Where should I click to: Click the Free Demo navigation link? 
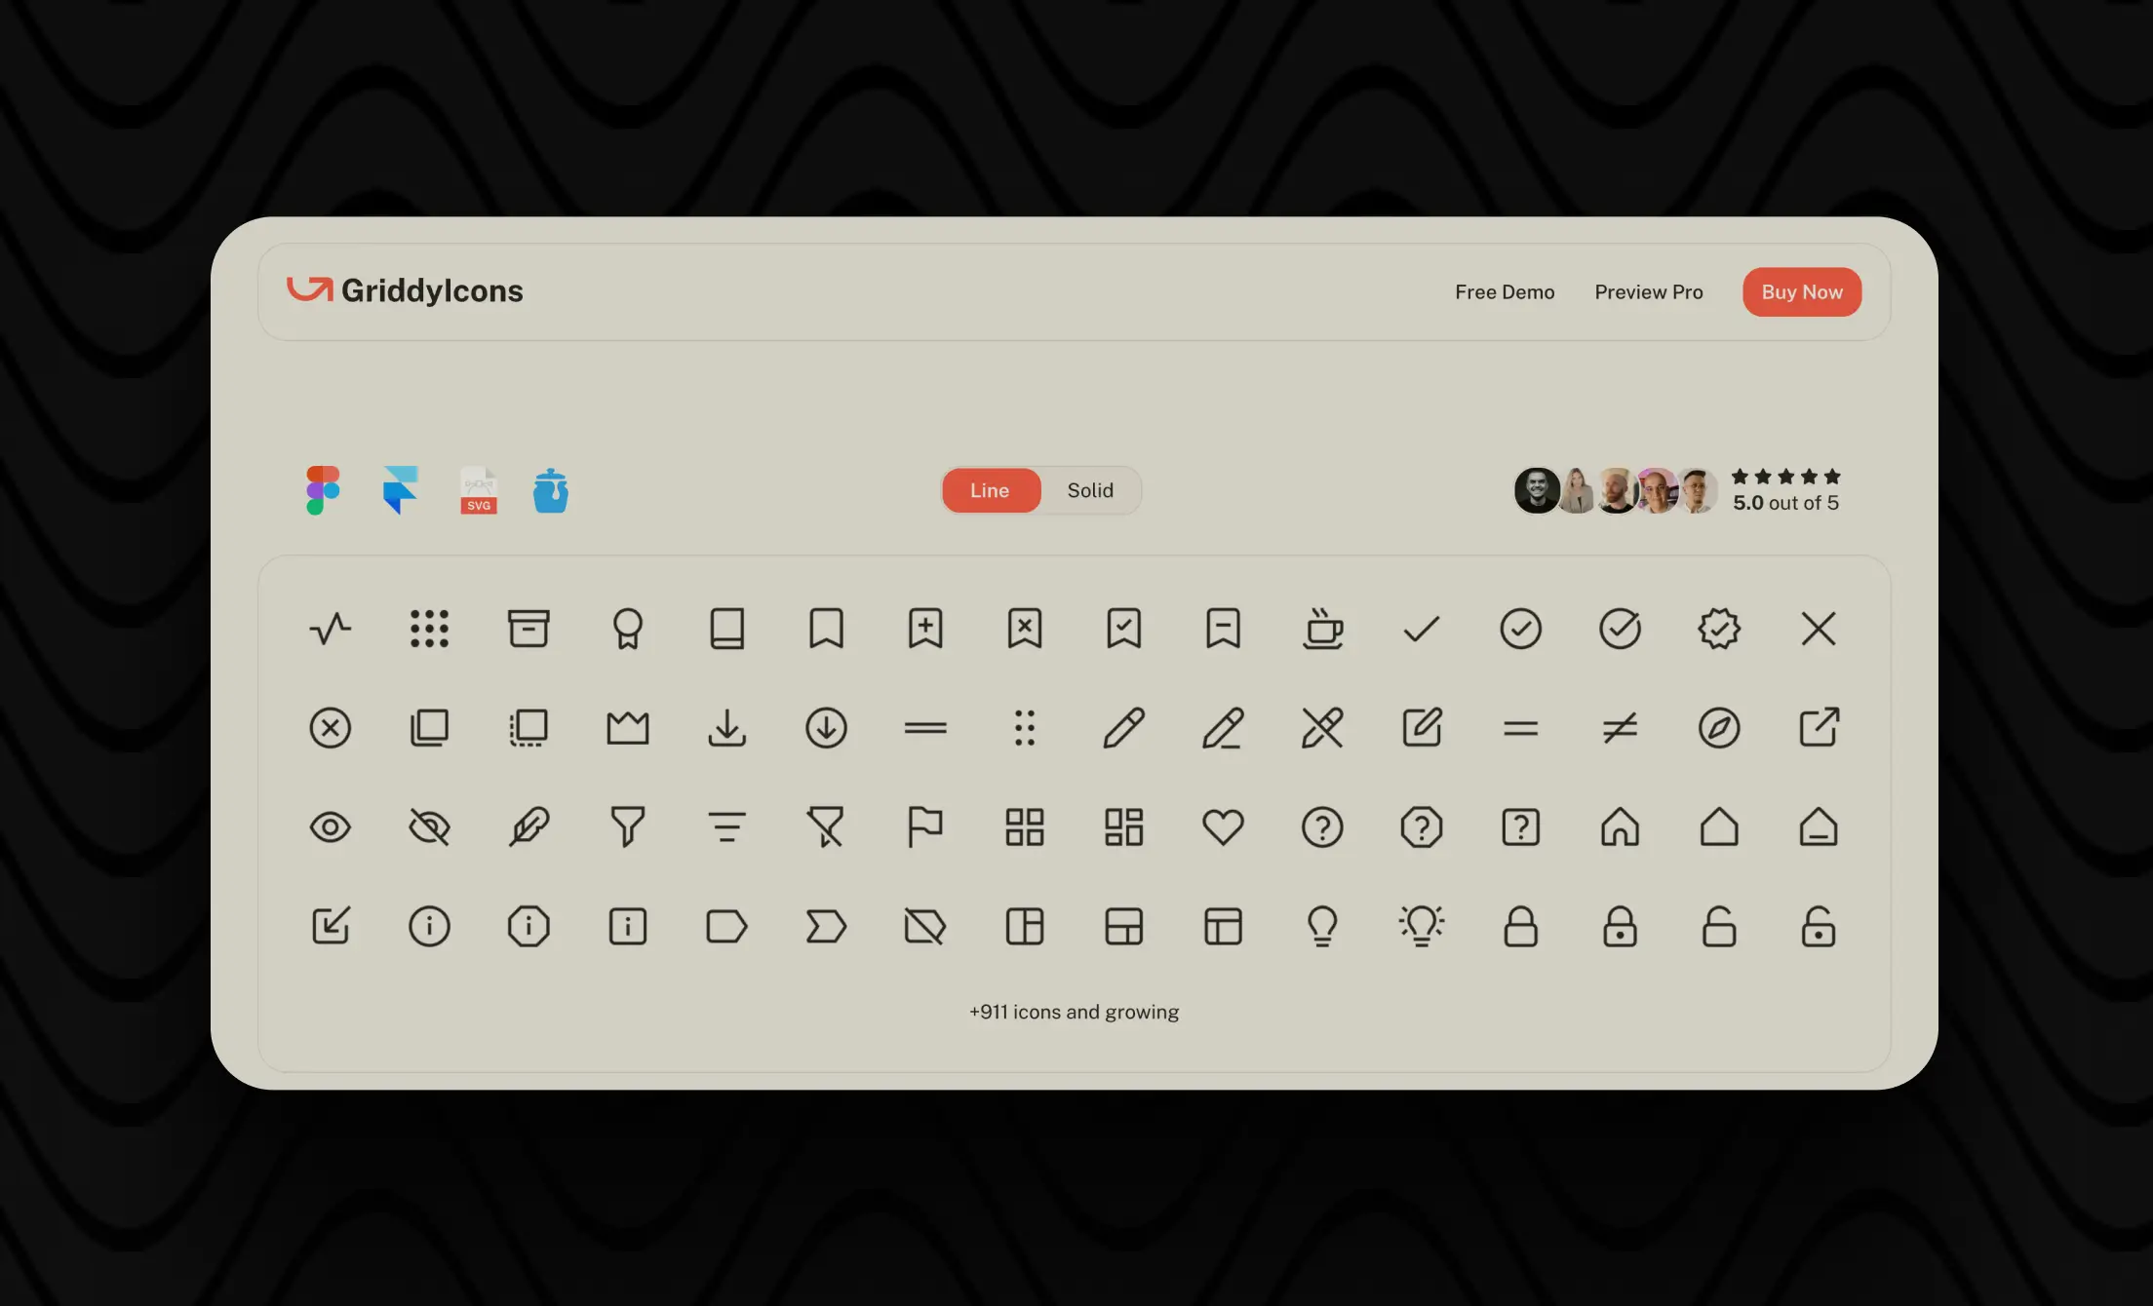click(1506, 290)
